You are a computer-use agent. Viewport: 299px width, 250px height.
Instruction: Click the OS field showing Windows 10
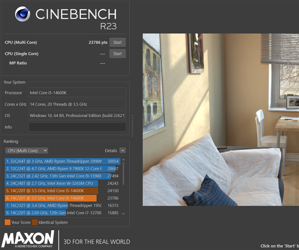click(x=77, y=115)
